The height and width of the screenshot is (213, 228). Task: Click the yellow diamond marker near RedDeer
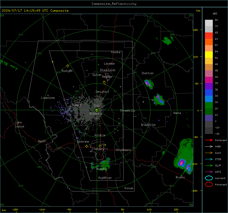pyautogui.click(x=104, y=82)
